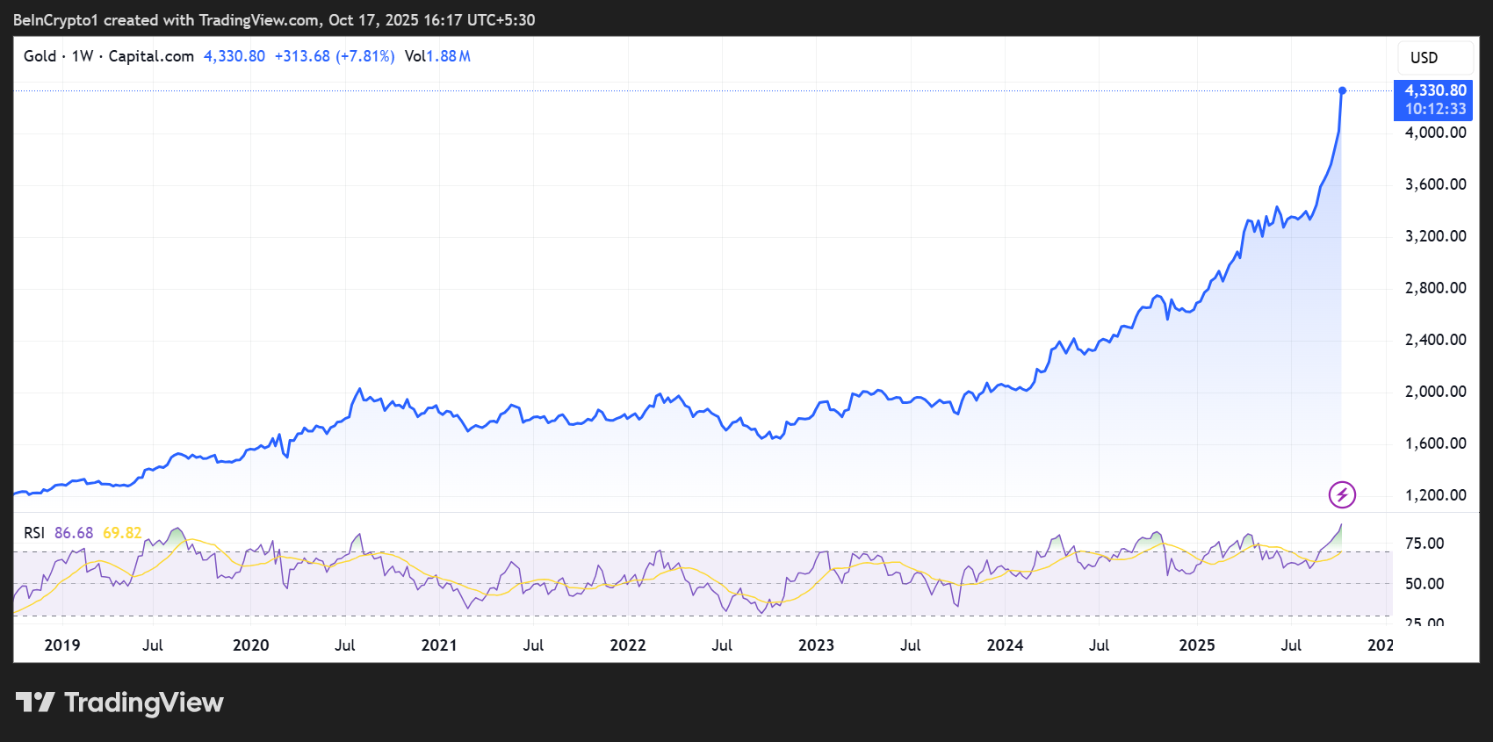The height and width of the screenshot is (742, 1493).
Task: Click the 50.00 RSI axis label
Action: coord(1424,584)
